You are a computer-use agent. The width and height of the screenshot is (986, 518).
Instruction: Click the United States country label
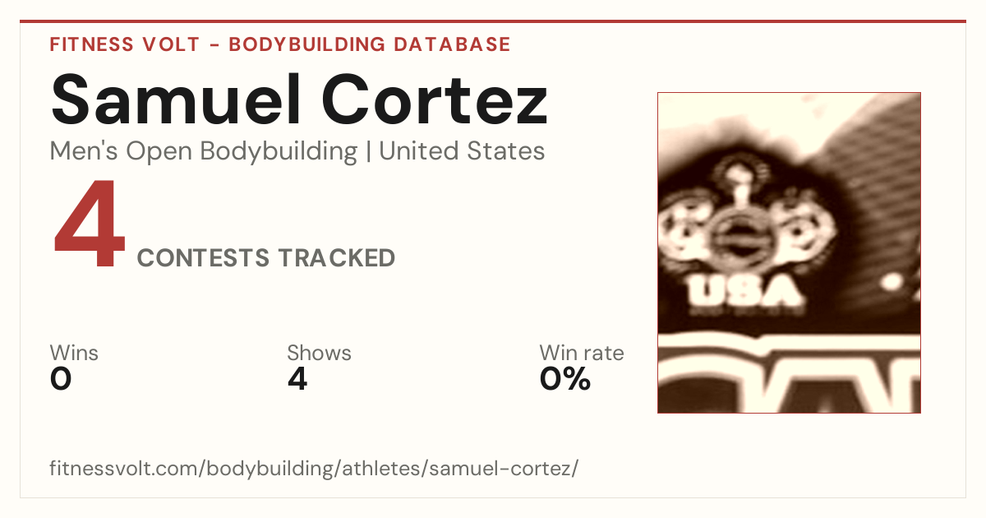tap(462, 151)
